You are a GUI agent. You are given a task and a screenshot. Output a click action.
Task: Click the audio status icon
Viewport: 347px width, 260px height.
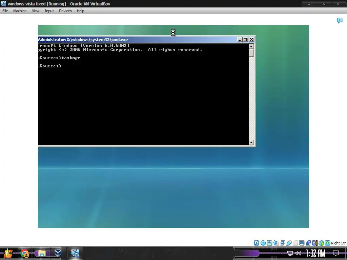276,243
